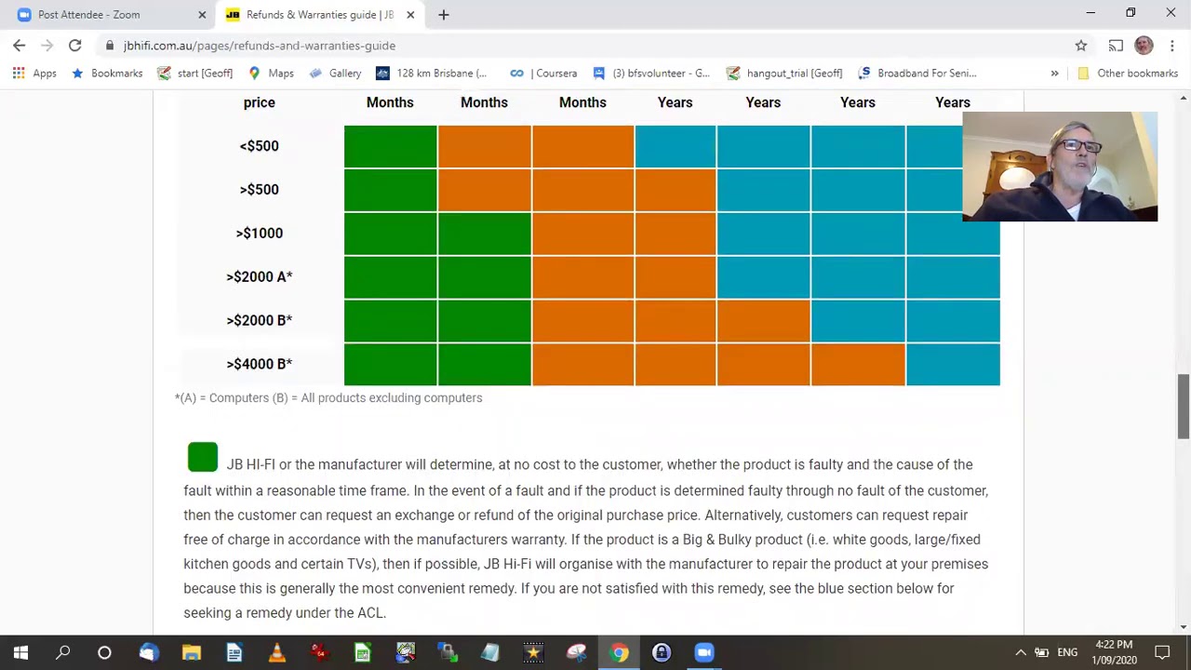Click the browser forward arrow
The image size is (1191, 670).
47,46
